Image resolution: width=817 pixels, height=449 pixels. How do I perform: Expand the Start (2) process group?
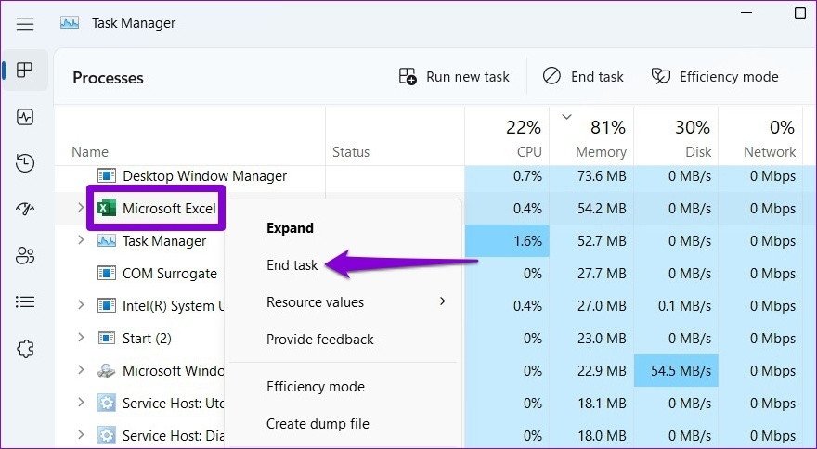[x=81, y=338]
